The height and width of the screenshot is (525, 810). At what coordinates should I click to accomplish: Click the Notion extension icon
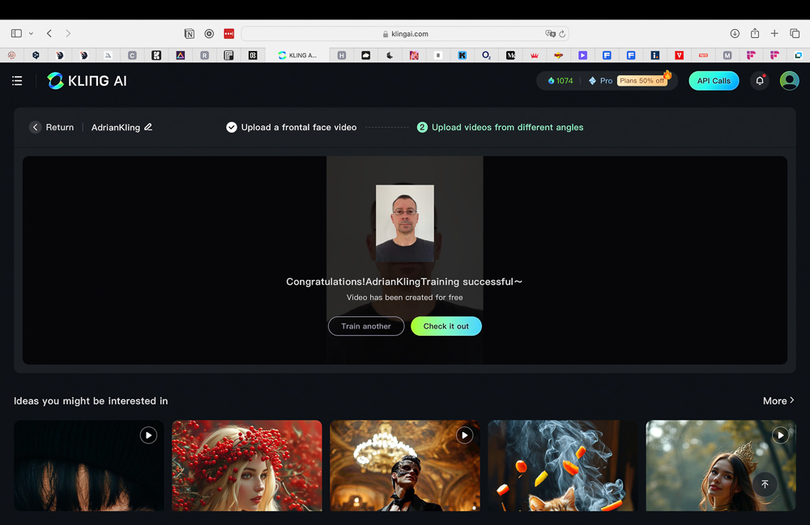pos(190,33)
